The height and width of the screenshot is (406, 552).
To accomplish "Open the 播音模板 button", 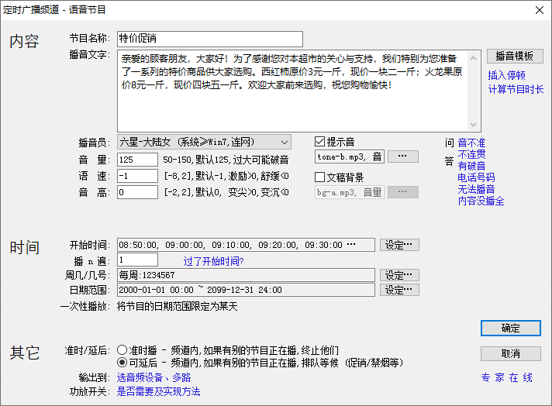I will tap(515, 57).
